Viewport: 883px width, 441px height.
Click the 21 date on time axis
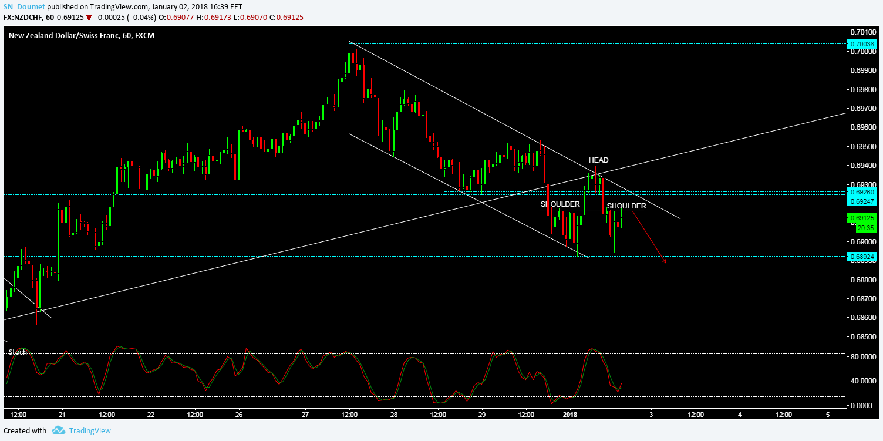[62, 413]
